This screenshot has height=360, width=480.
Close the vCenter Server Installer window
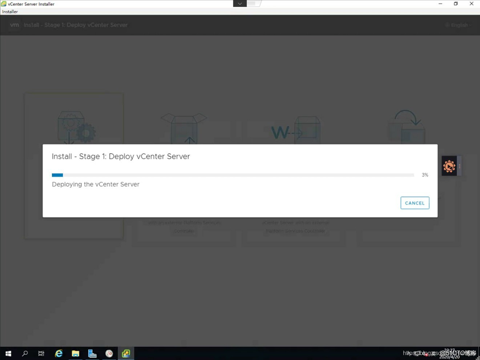tap(471, 4)
